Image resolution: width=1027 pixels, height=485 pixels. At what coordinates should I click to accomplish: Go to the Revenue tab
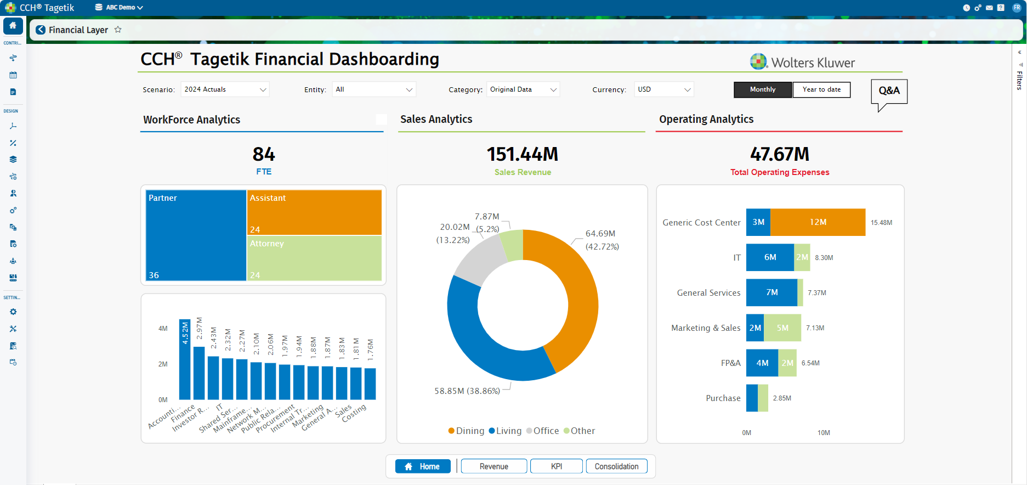point(493,466)
